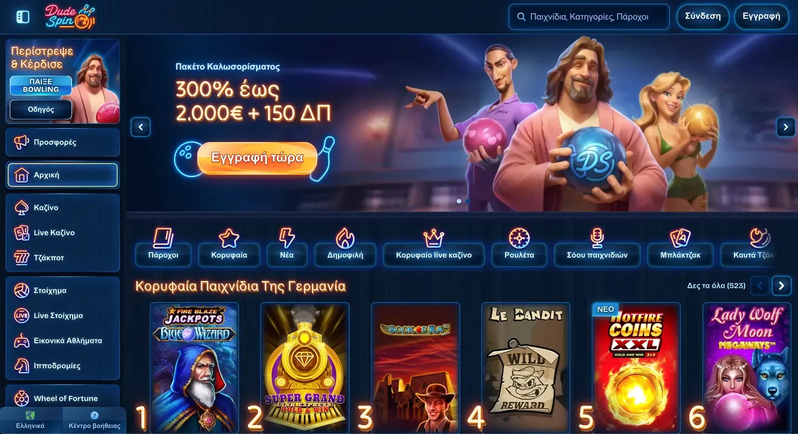Select the Αρχική home item
Viewport: 798px width, 434px height.
(x=62, y=175)
